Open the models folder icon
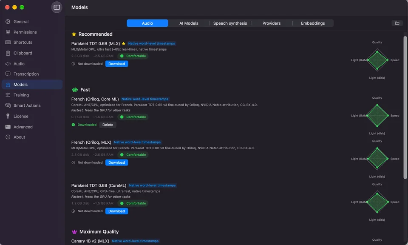Viewport: 408px width, 245px height. (397, 23)
